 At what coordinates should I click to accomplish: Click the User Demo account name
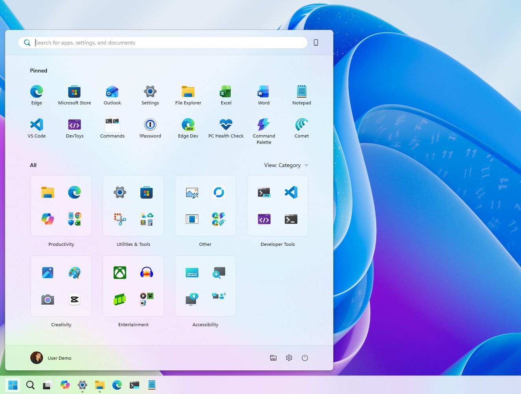[x=59, y=358]
